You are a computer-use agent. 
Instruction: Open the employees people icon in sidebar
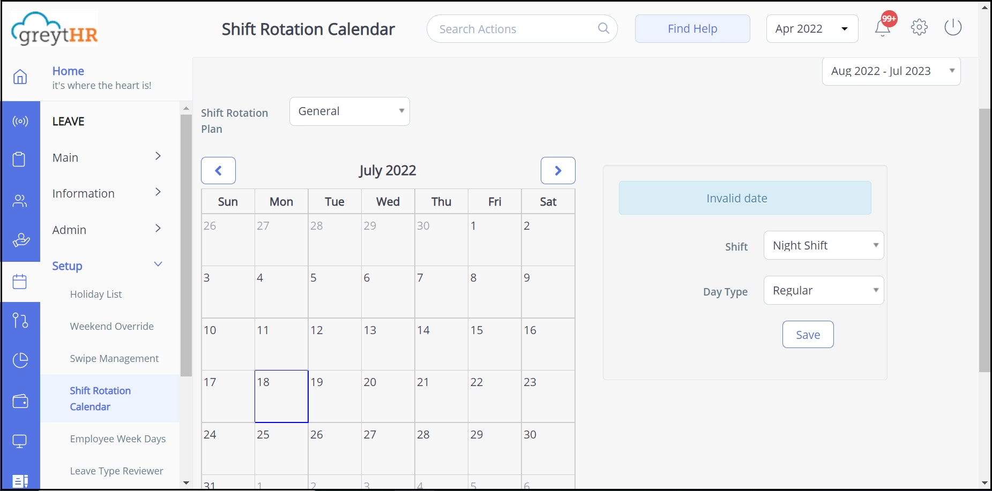click(20, 201)
